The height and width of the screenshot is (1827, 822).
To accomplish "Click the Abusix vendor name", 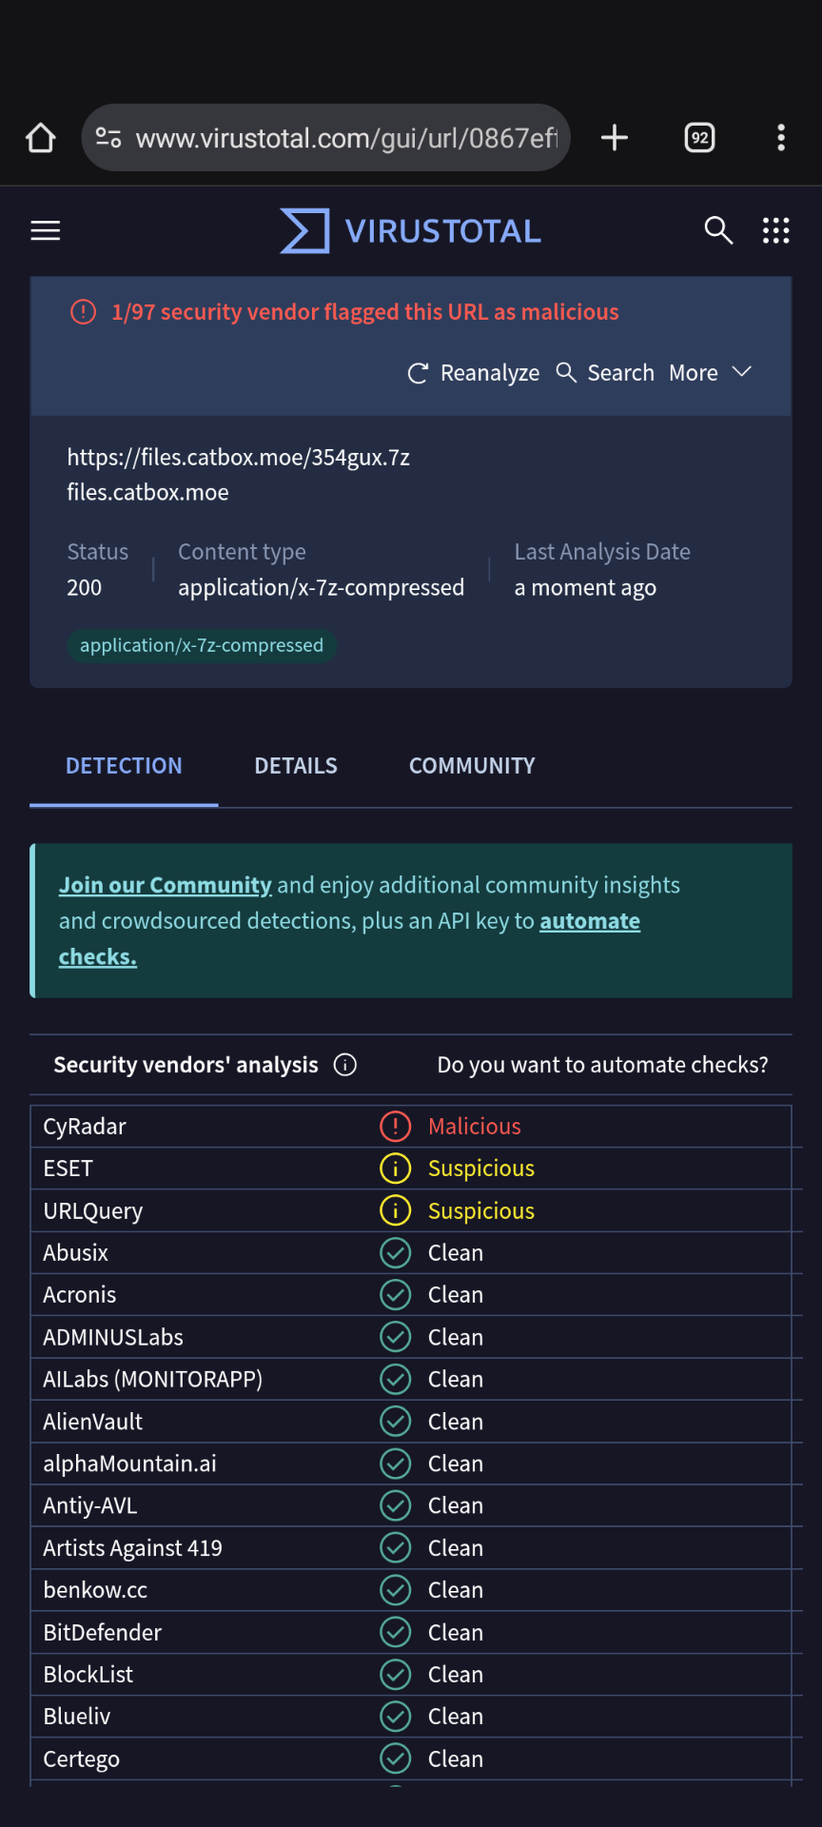I will [76, 1253].
